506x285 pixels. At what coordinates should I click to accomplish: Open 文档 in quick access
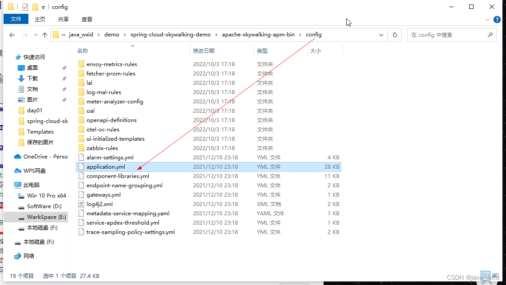click(32, 89)
